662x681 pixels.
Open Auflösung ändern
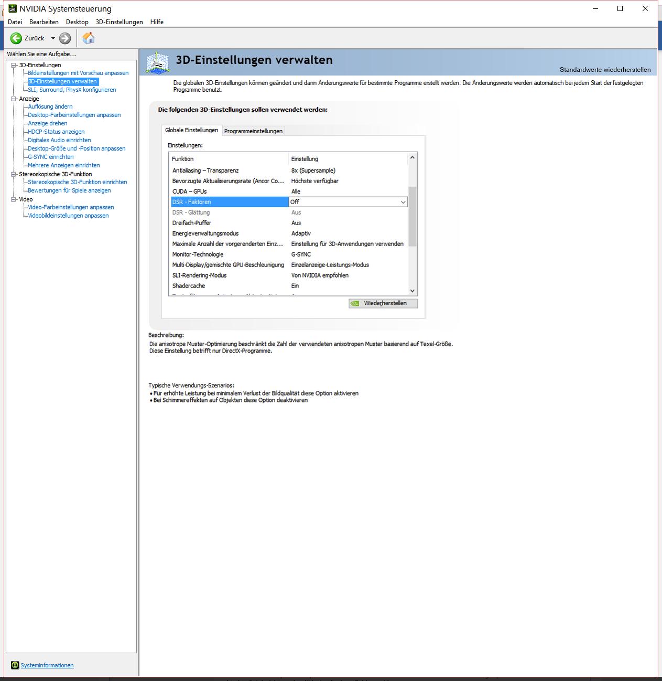[x=50, y=107]
